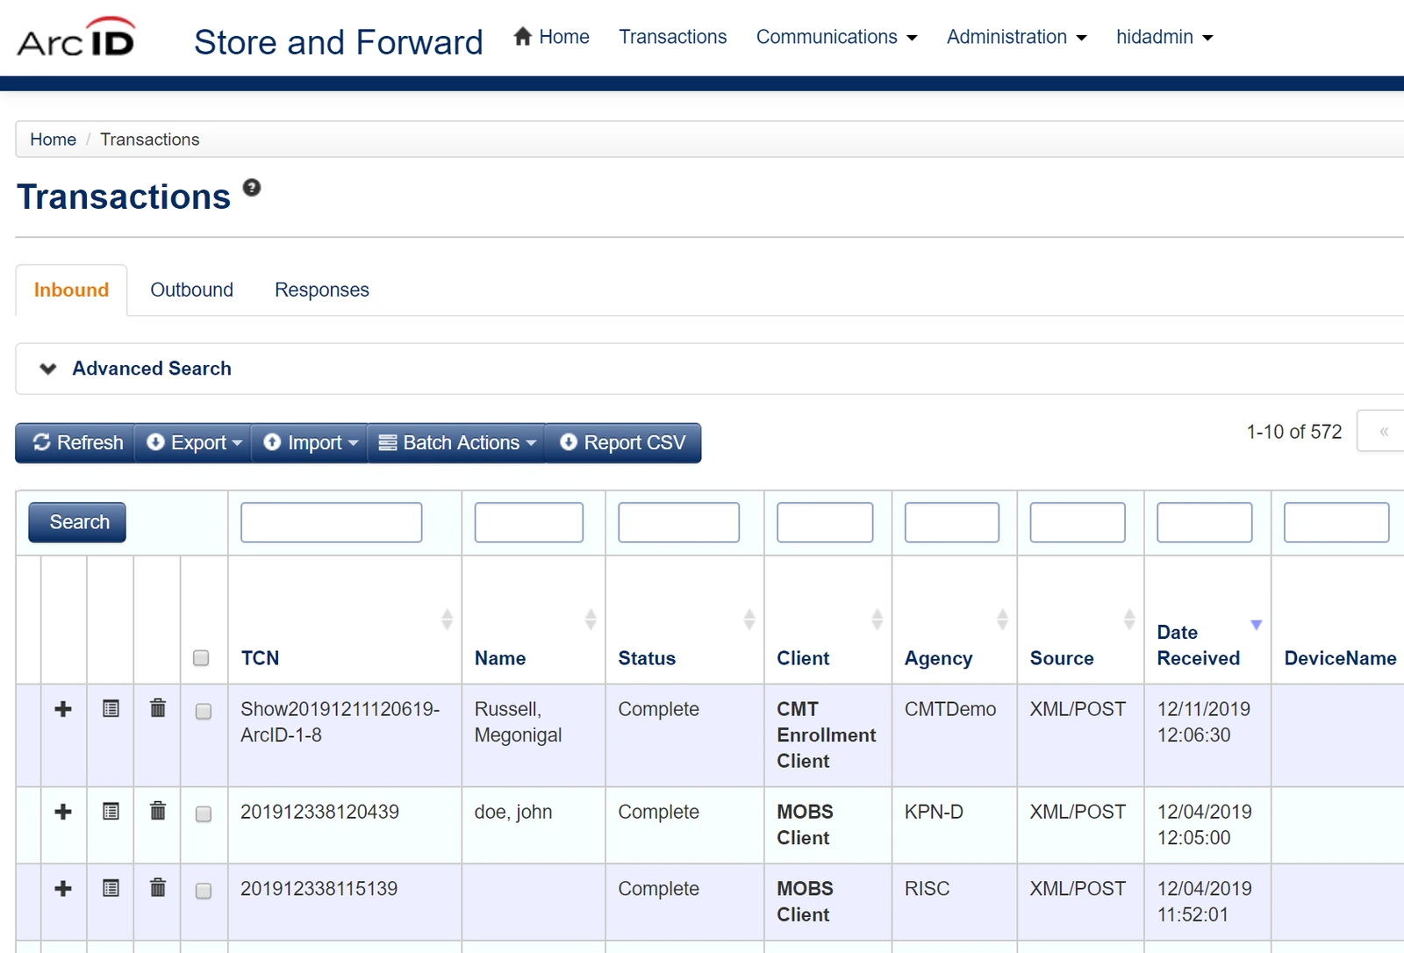
Task: Switch to the Responses tab
Action: 322,290
